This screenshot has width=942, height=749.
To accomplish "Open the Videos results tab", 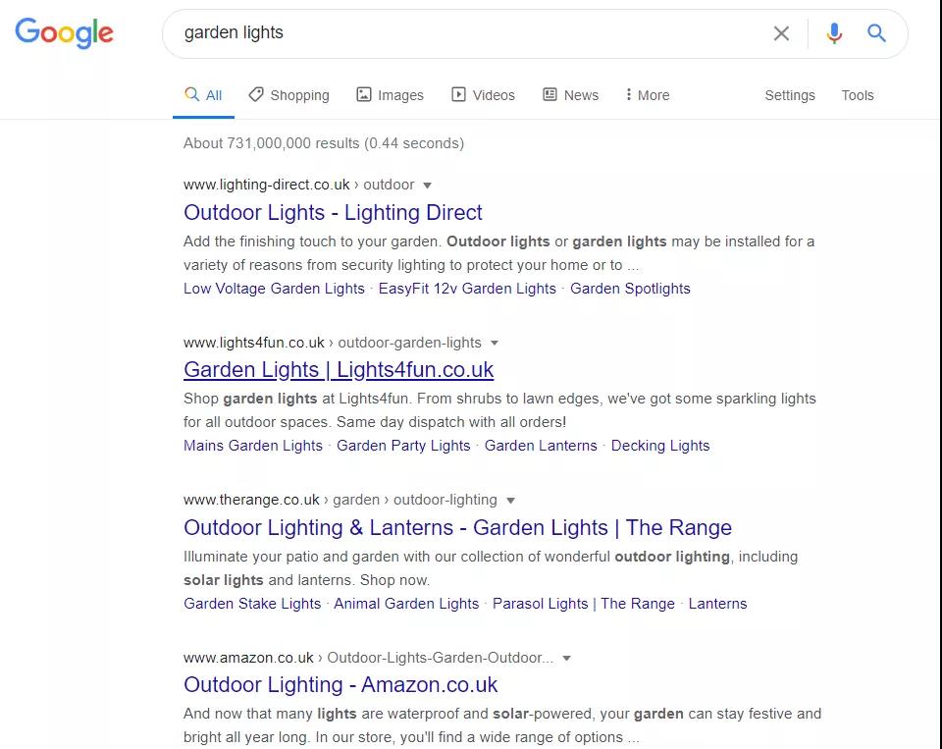I will coord(483,95).
